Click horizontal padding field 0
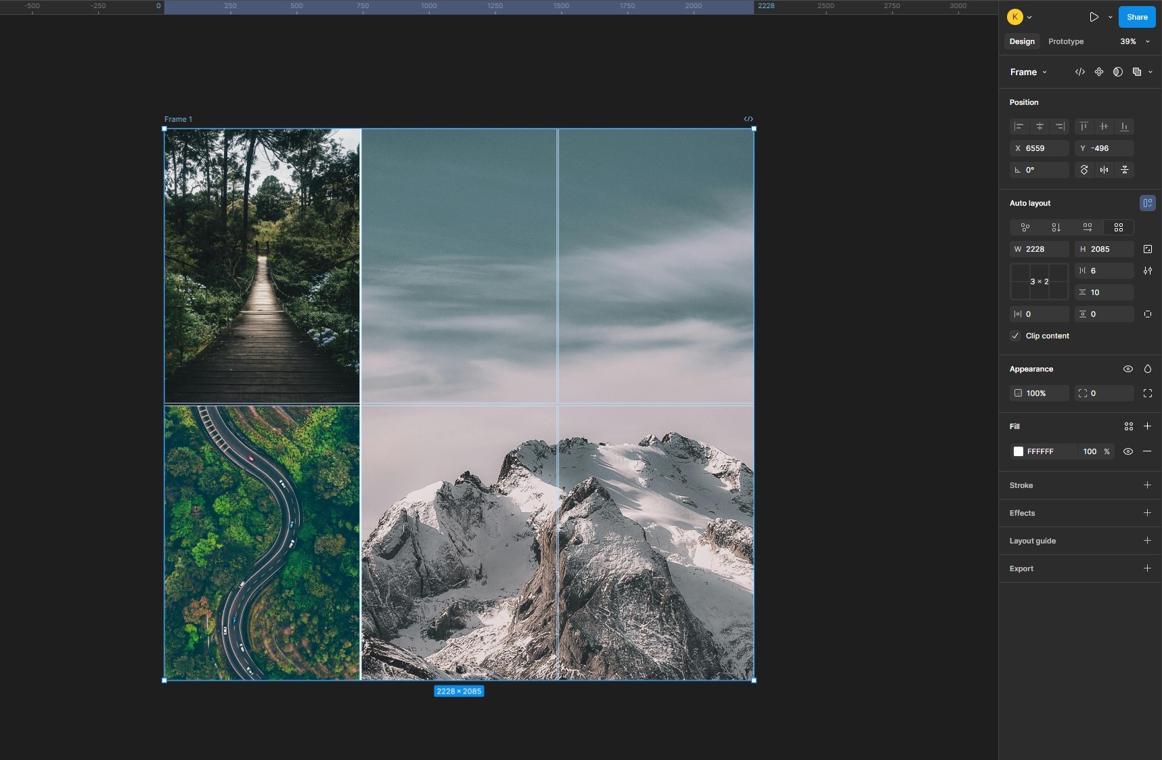1162x760 pixels. (x=1040, y=314)
